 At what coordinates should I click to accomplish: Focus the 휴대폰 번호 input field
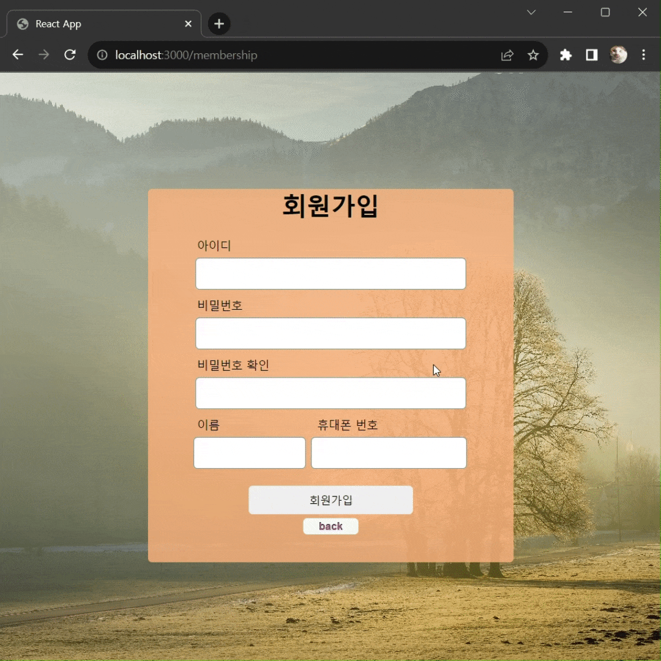point(389,453)
